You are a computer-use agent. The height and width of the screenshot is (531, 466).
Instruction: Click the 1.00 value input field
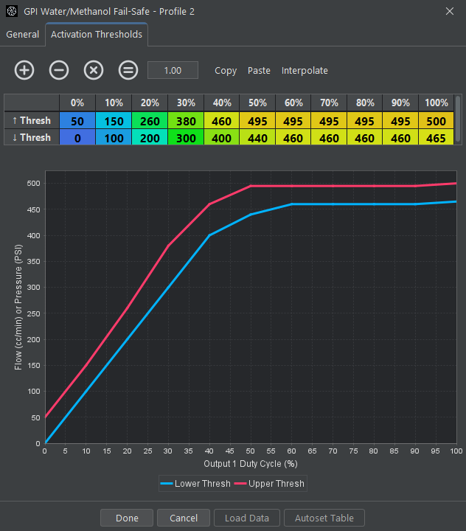click(173, 71)
